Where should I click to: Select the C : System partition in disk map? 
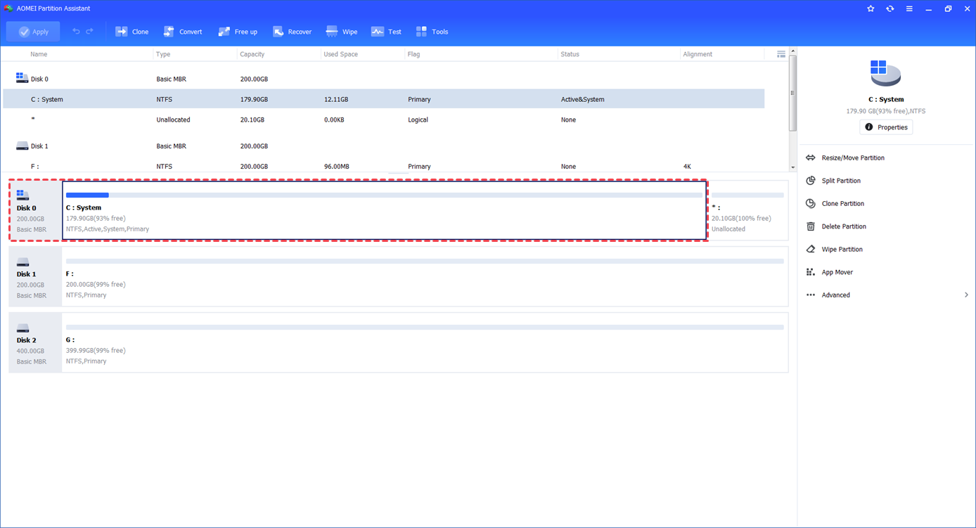(384, 210)
